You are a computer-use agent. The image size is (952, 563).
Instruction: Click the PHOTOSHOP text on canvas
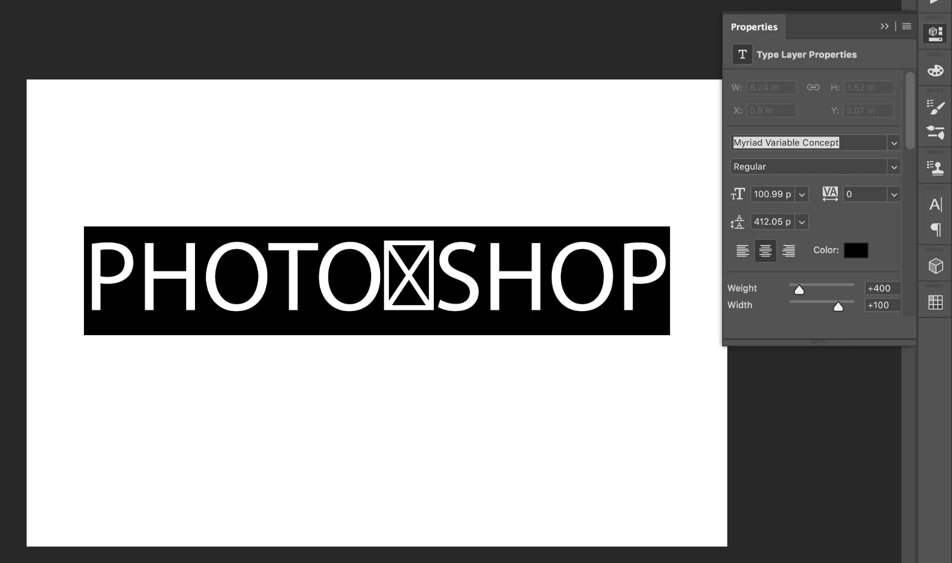coord(377,280)
